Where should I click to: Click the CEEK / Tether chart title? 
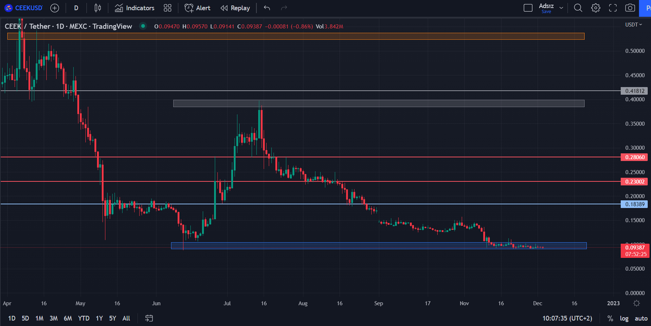tap(68, 26)
